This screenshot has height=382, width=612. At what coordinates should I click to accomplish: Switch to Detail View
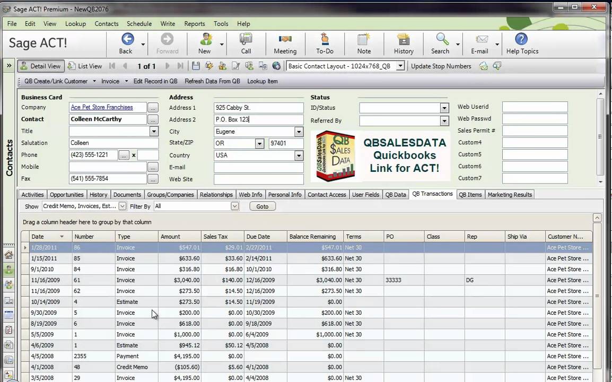point(40,66)
